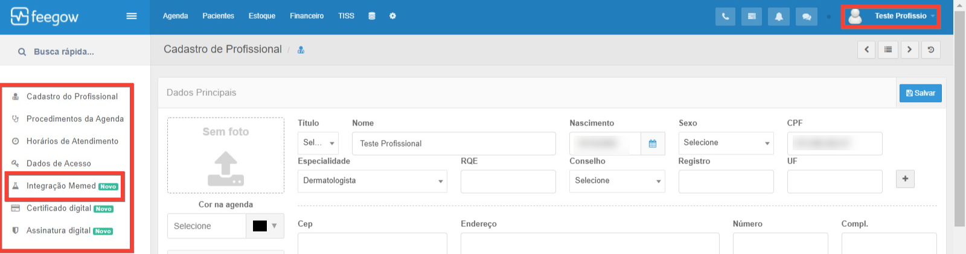Click the quick search magnifier icon
Screen dimensions: 966x254
pos(22,52)
